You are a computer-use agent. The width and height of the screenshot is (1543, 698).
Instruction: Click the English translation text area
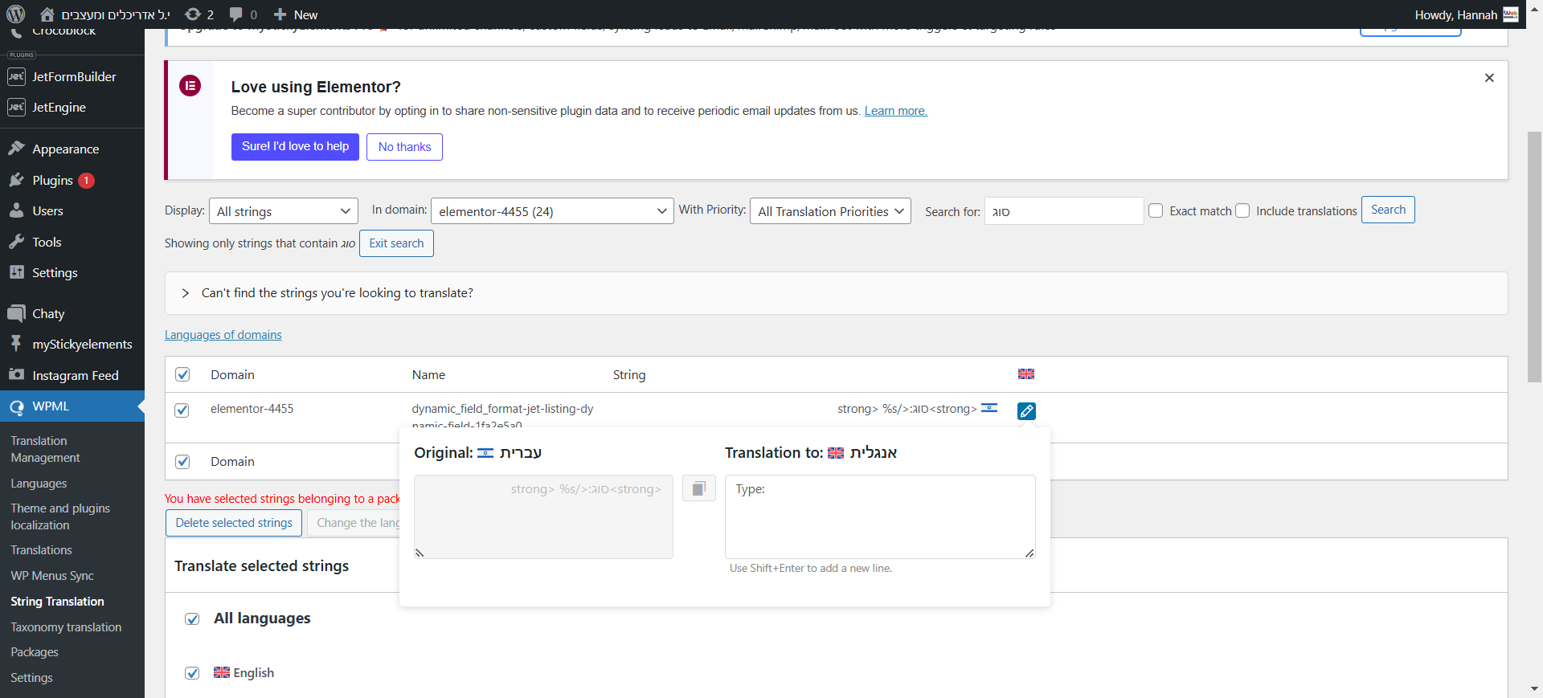pyautogui.click(x=879, y=516)
